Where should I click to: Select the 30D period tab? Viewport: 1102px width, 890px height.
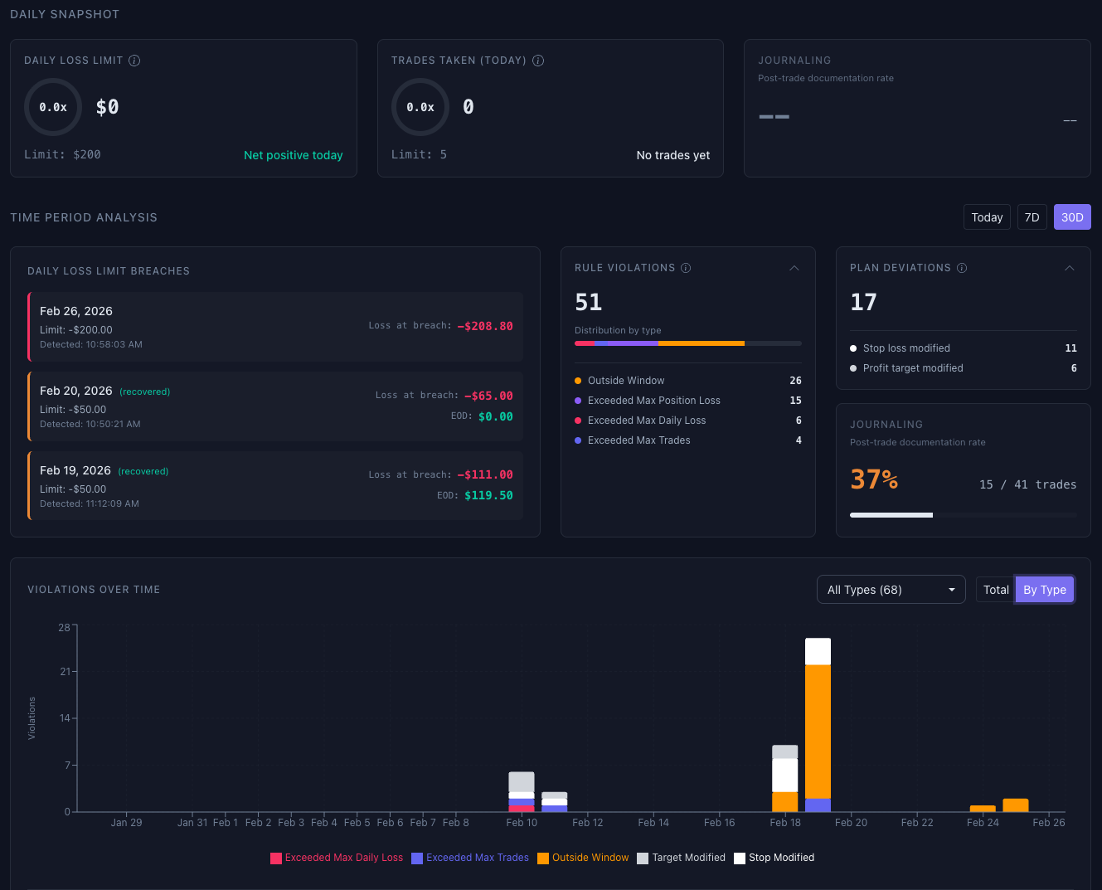(x=1072, y=216)
